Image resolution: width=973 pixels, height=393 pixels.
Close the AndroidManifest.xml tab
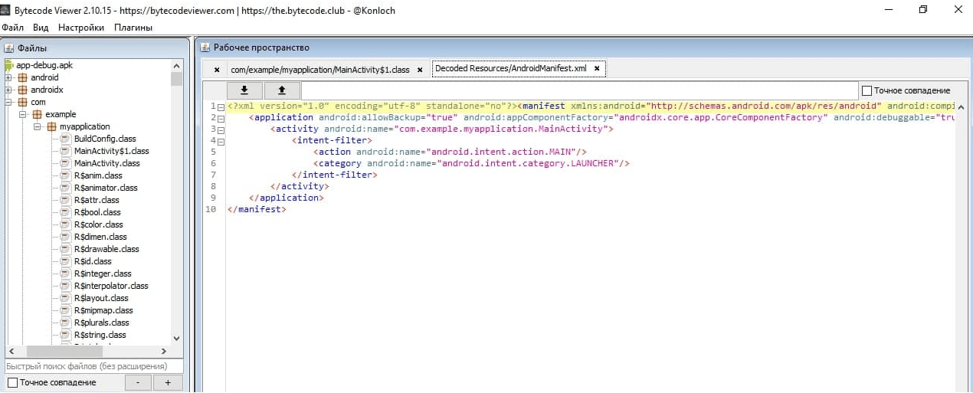[x=597, y=69]
